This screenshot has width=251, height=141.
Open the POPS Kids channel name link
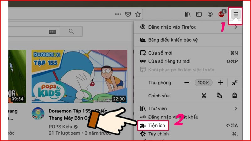(60, 127)
